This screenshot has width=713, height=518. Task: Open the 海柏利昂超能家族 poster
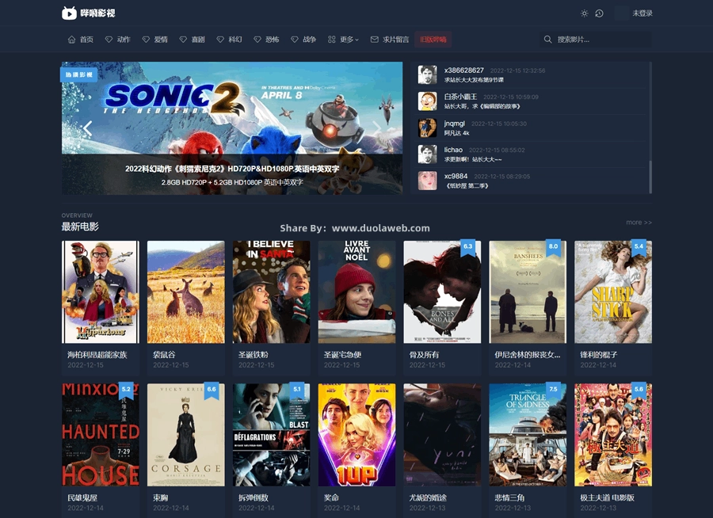coord(101,292)
